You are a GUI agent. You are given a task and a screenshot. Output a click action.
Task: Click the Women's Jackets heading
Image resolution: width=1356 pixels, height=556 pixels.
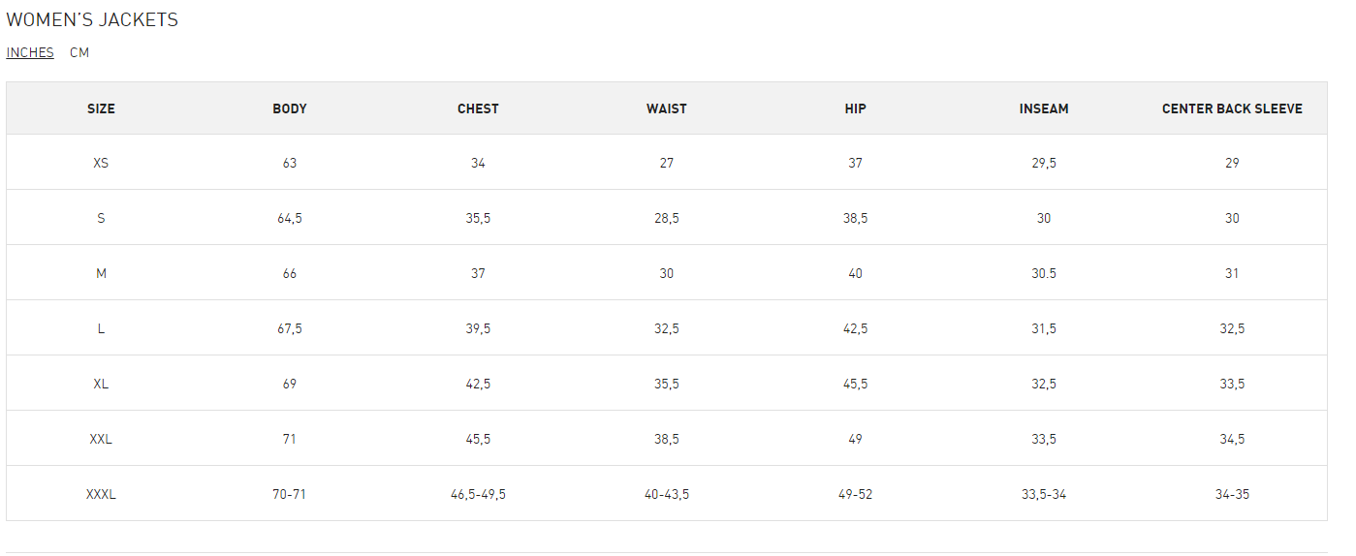pos(92,20)
